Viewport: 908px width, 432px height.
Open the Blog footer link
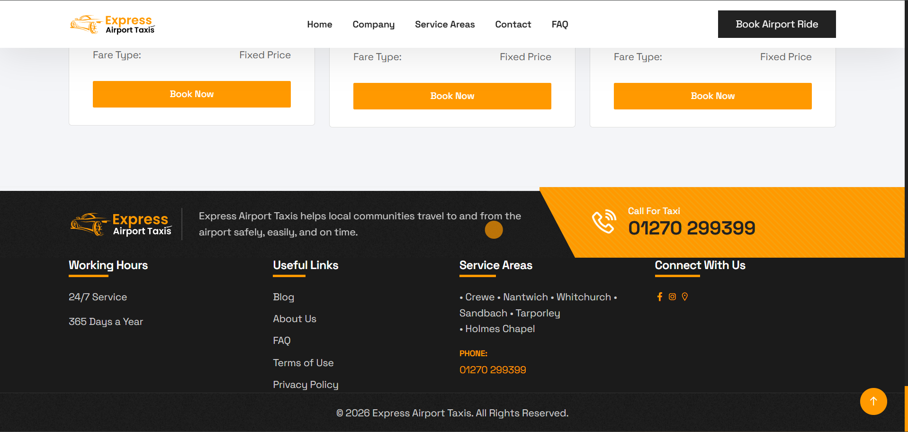point(284,297)
